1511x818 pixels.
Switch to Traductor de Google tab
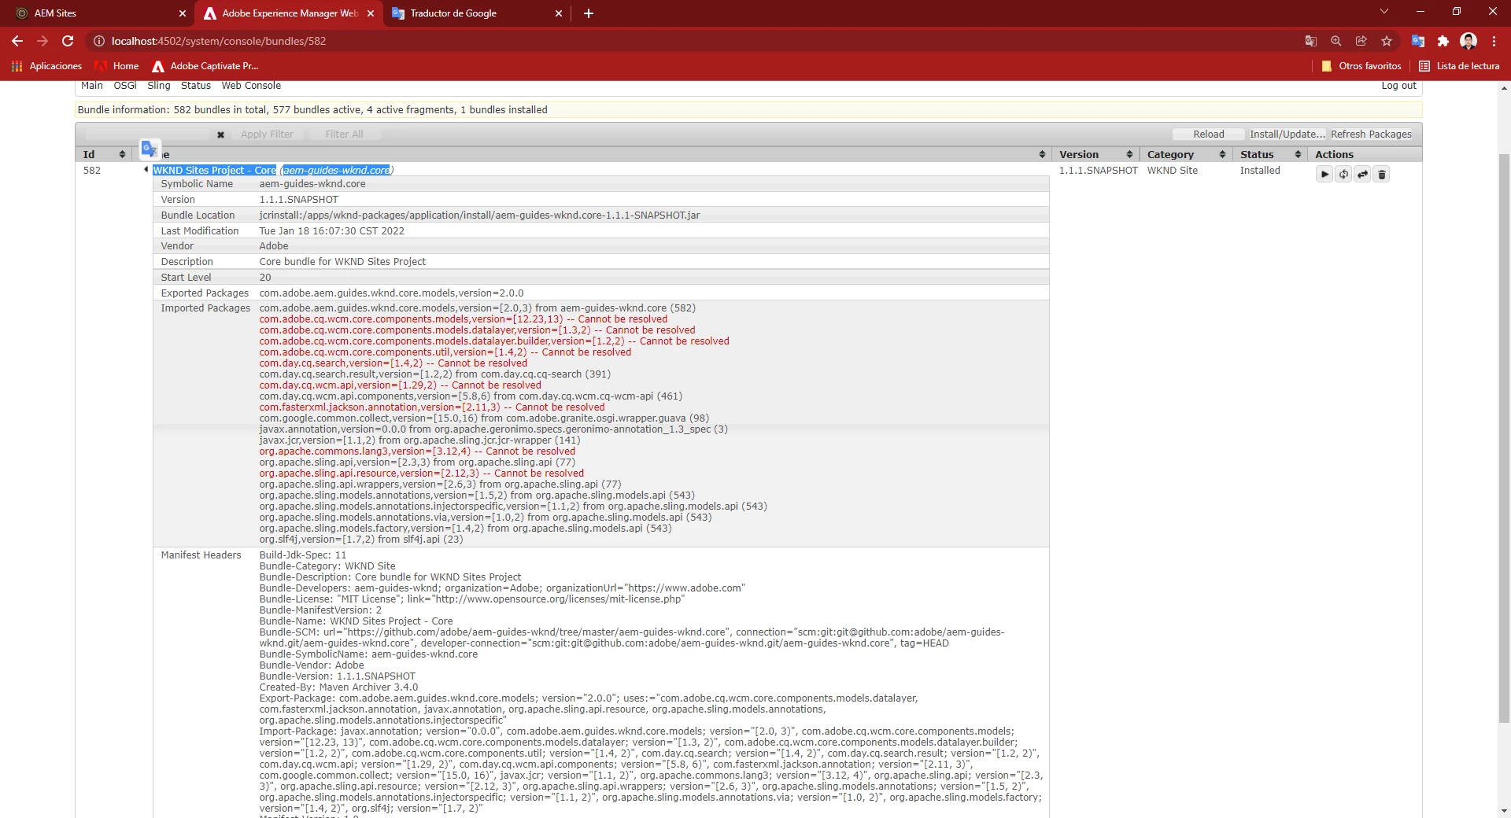475,13
